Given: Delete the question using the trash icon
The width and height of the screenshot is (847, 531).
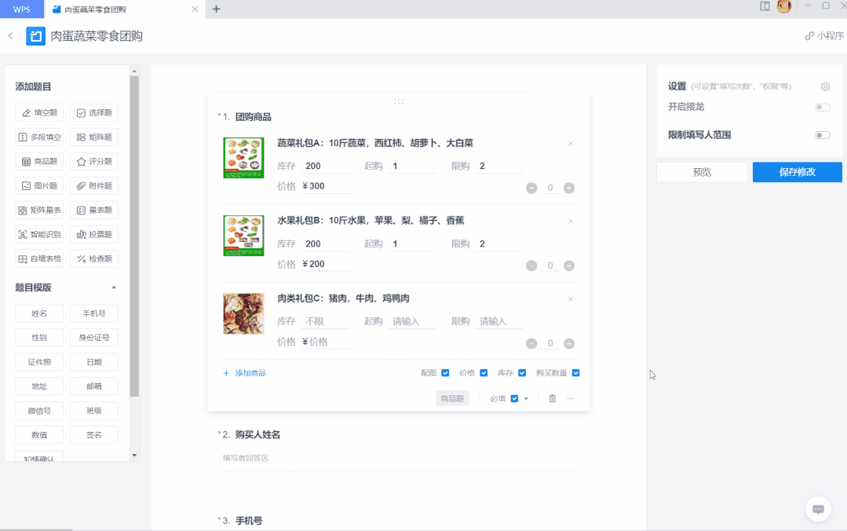Looking at the screenshot, I should click(x=553, y=398).
